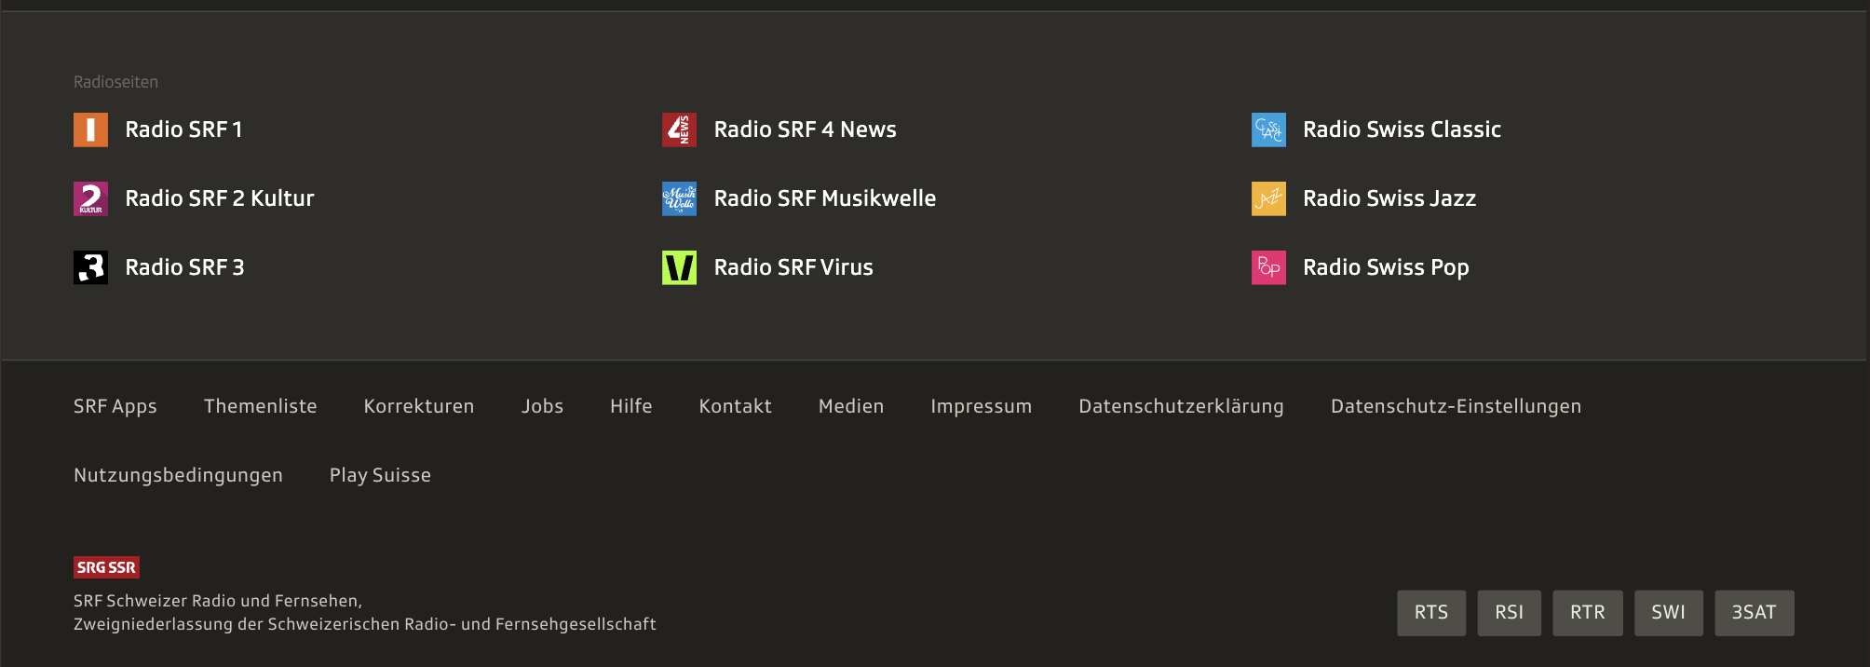Click the 3SAT button
Viewport: 1870px width, 667px height.
pyautogui.click(x=1755, y=613)
